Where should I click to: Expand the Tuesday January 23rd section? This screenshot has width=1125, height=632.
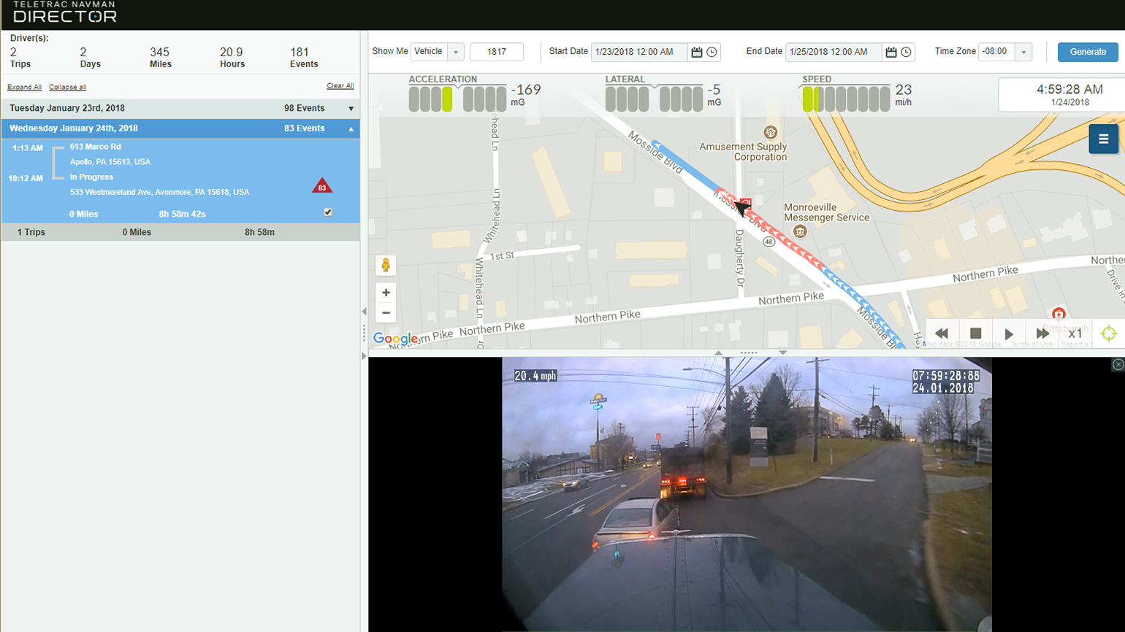(x=351, y=108)
